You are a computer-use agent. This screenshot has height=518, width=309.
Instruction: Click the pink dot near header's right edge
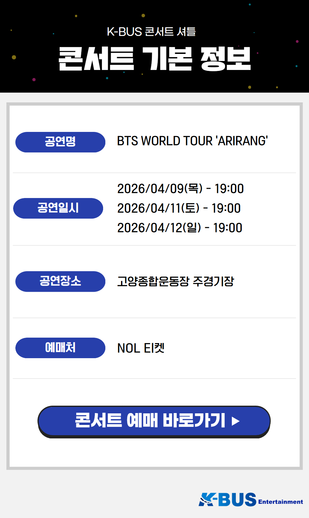(x=297, y=41)
